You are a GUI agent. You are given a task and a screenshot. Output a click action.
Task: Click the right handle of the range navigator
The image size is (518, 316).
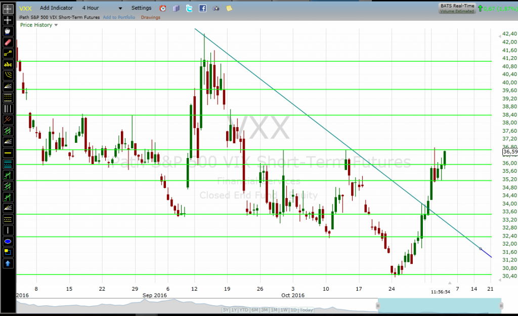(x=501, y=306)
